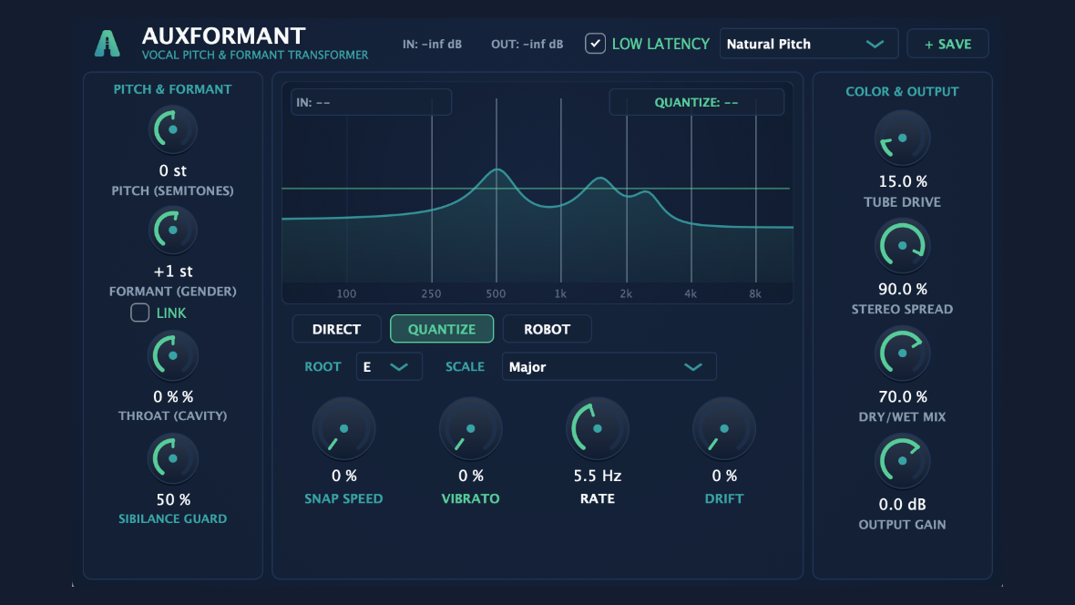Image resolution: width=1075 pixels, height=605 pixels.
Task: Click the 'AUXFORMANT' title text
Action: click(223, 36)
